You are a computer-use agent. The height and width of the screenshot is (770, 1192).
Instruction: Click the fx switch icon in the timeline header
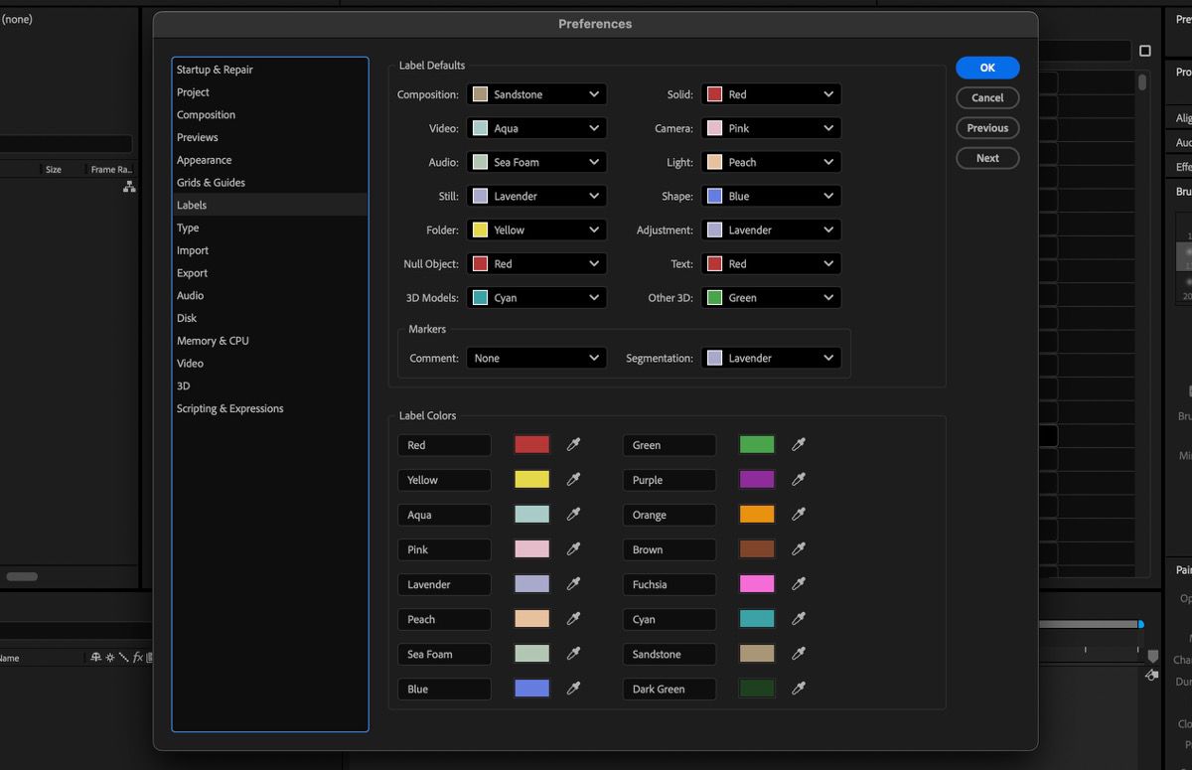(137, 657)
